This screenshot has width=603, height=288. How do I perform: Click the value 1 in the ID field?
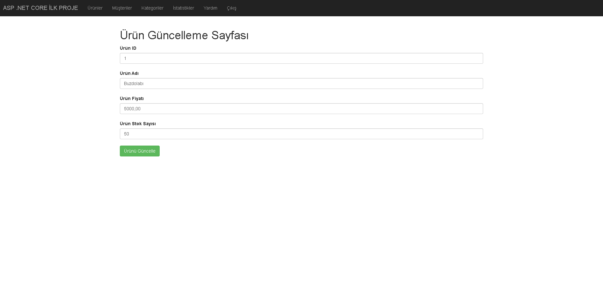(x=125, y=58)
